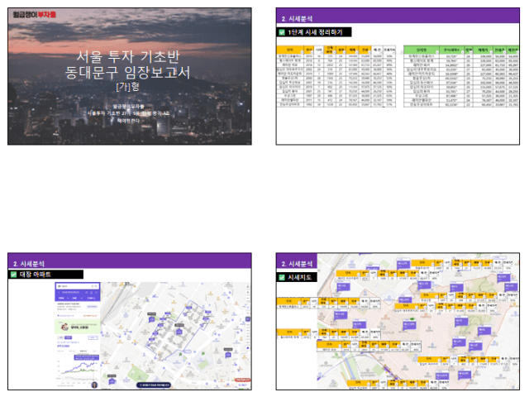Open the 1단계 시세 정리하기 slide
The height and width of the screenshot is (397, 529).
click(398, 77)
